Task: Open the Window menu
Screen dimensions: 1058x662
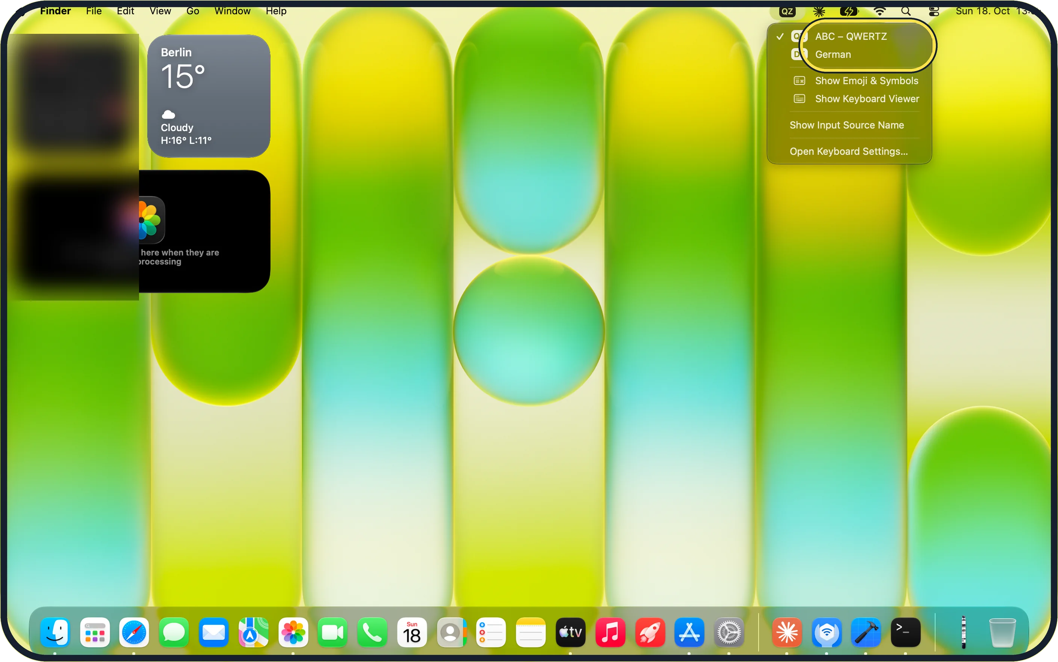Action: click(x=233, y=11)
